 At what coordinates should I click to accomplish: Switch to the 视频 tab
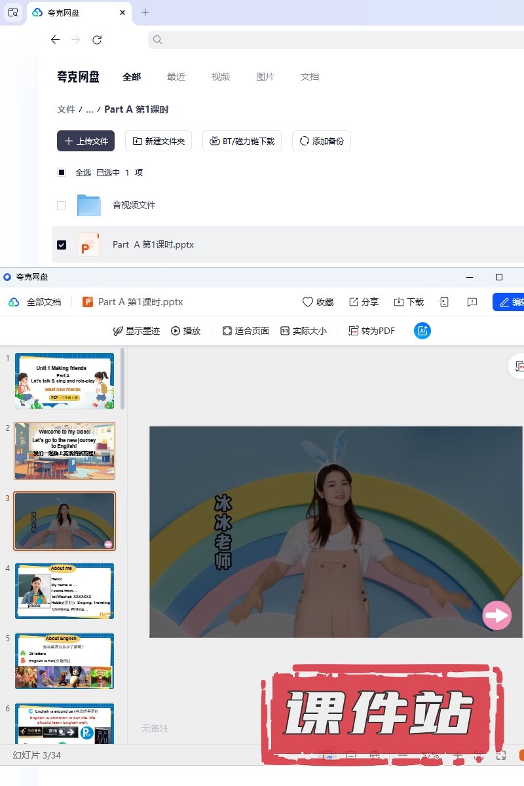coord(221,77)
